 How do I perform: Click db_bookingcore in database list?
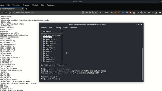(50, 39)
